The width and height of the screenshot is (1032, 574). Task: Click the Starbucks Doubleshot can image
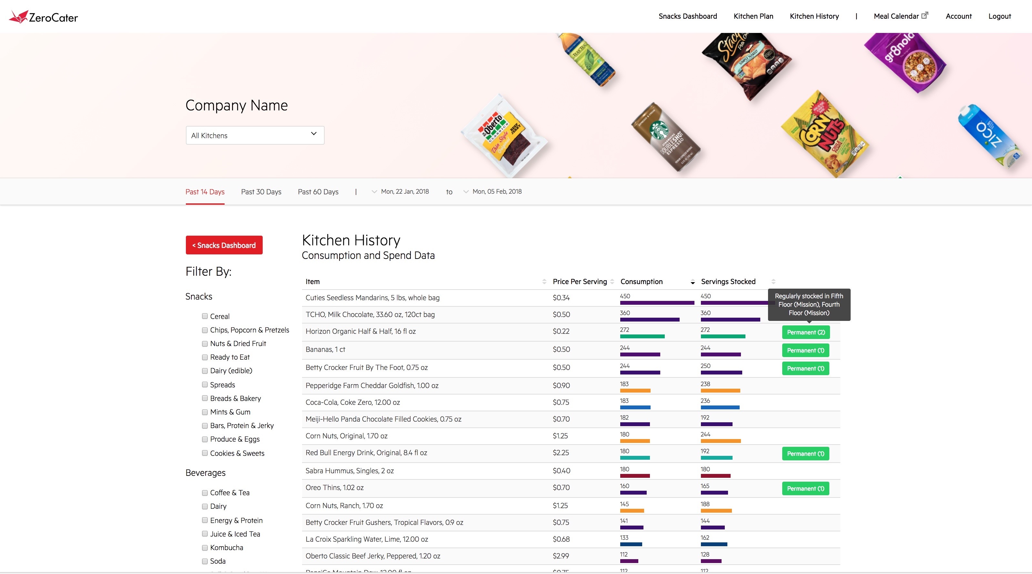(665, 137)
